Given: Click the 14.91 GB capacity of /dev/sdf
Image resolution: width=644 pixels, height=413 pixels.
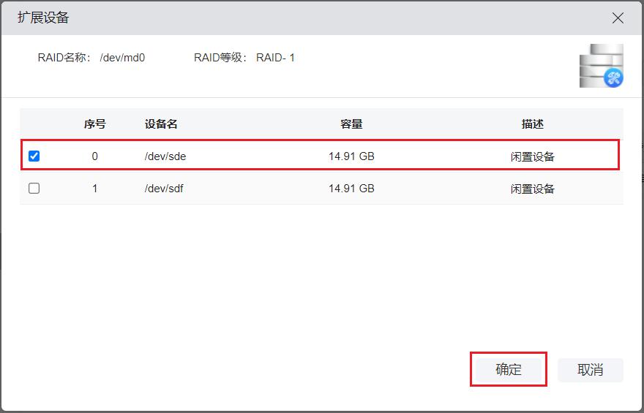Looking at the screenshot, I should coord(351,189).
